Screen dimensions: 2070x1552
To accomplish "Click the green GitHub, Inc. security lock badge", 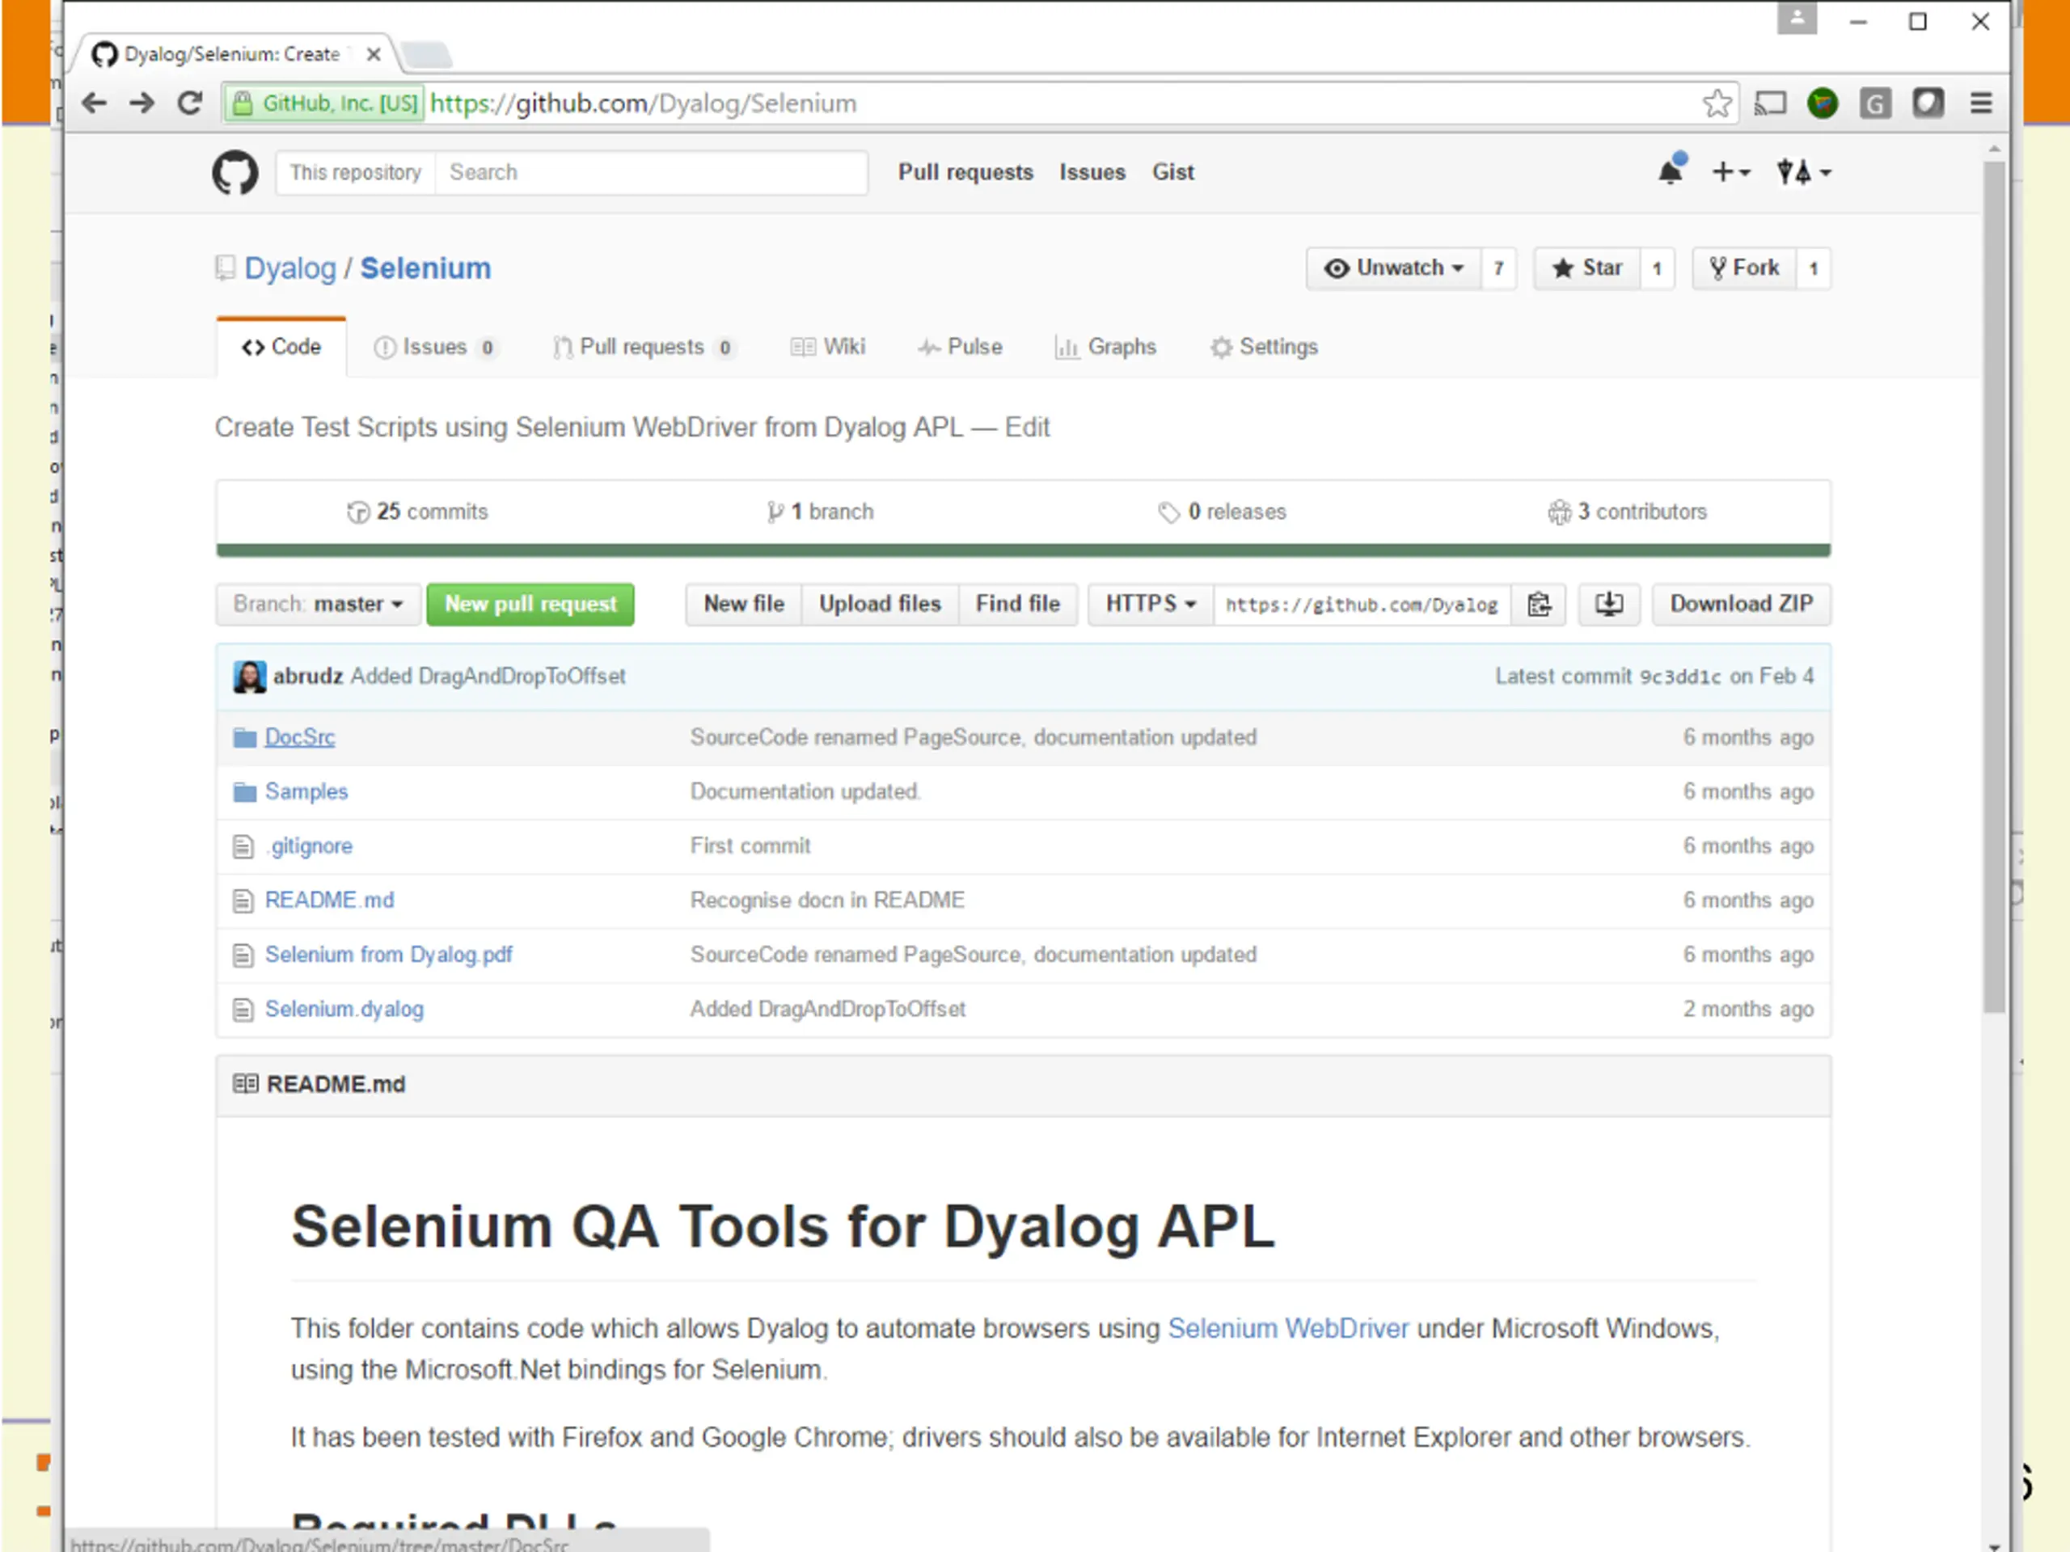I will 323,103.
